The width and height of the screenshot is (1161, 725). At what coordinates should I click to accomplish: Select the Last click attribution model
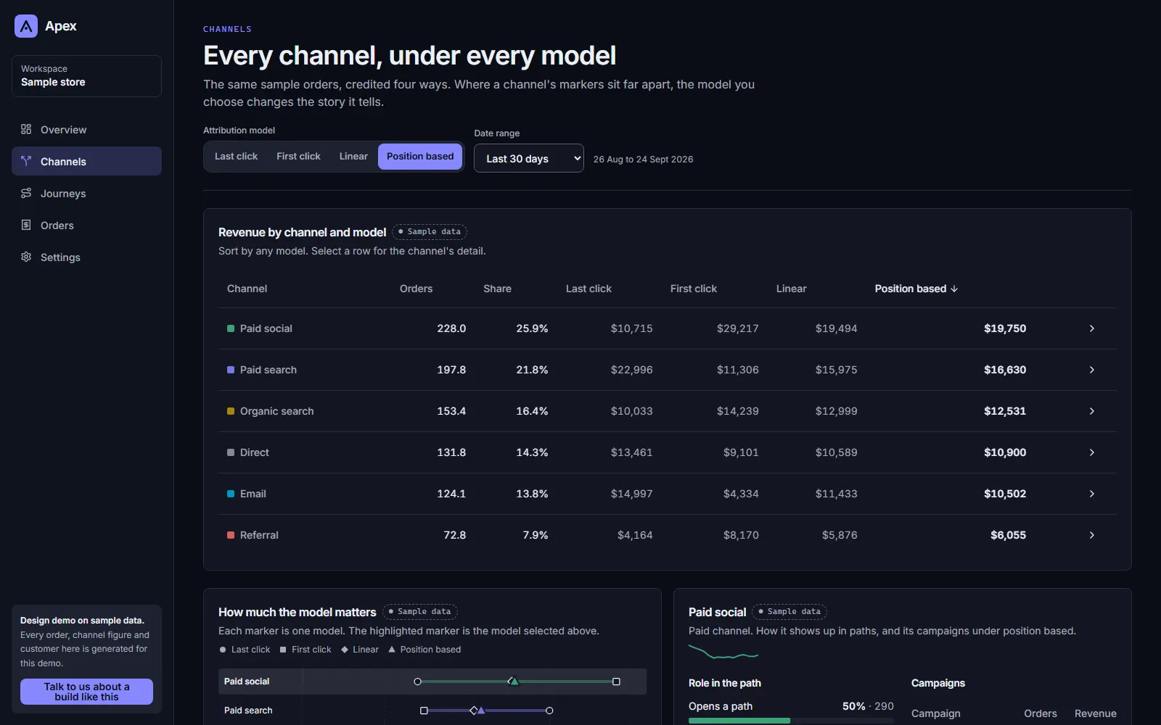click(x=236, y=156)
